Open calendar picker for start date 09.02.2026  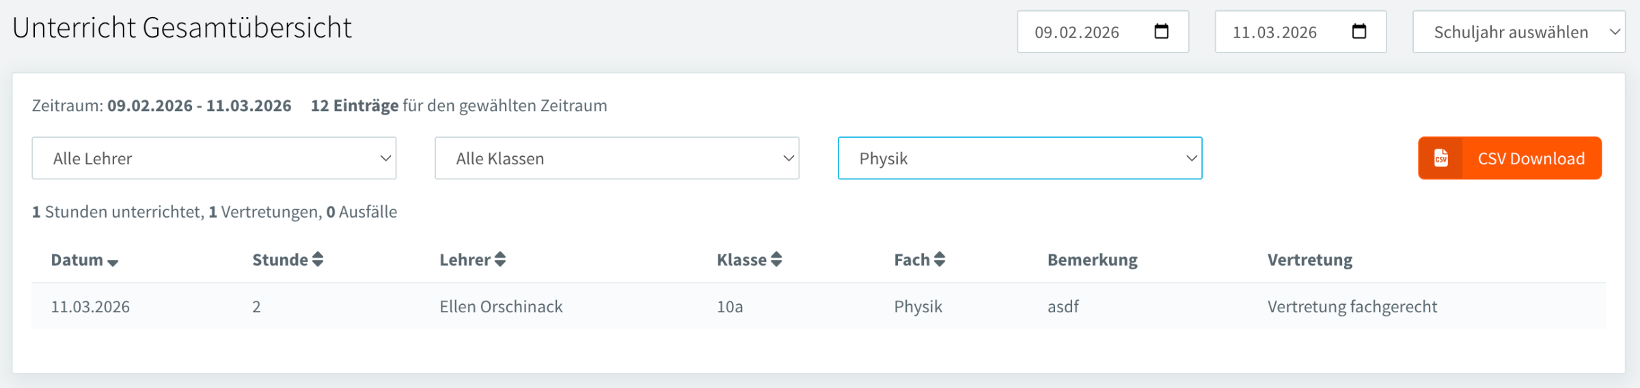[1161, 31]
